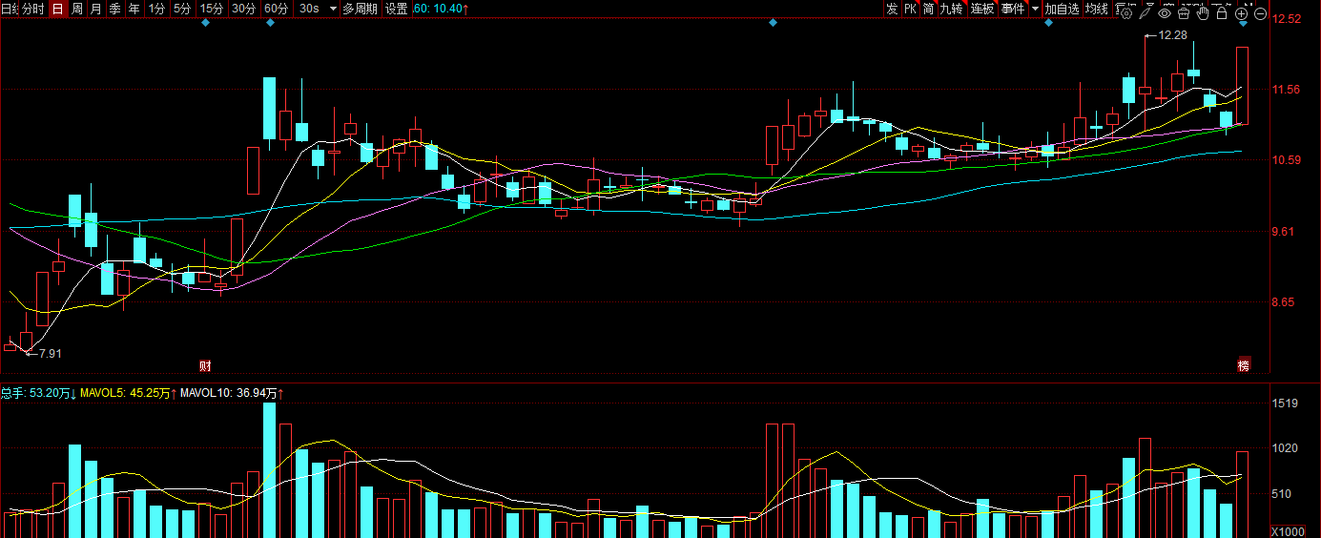Switch to the 1分 minute chart

click(157, 9)
